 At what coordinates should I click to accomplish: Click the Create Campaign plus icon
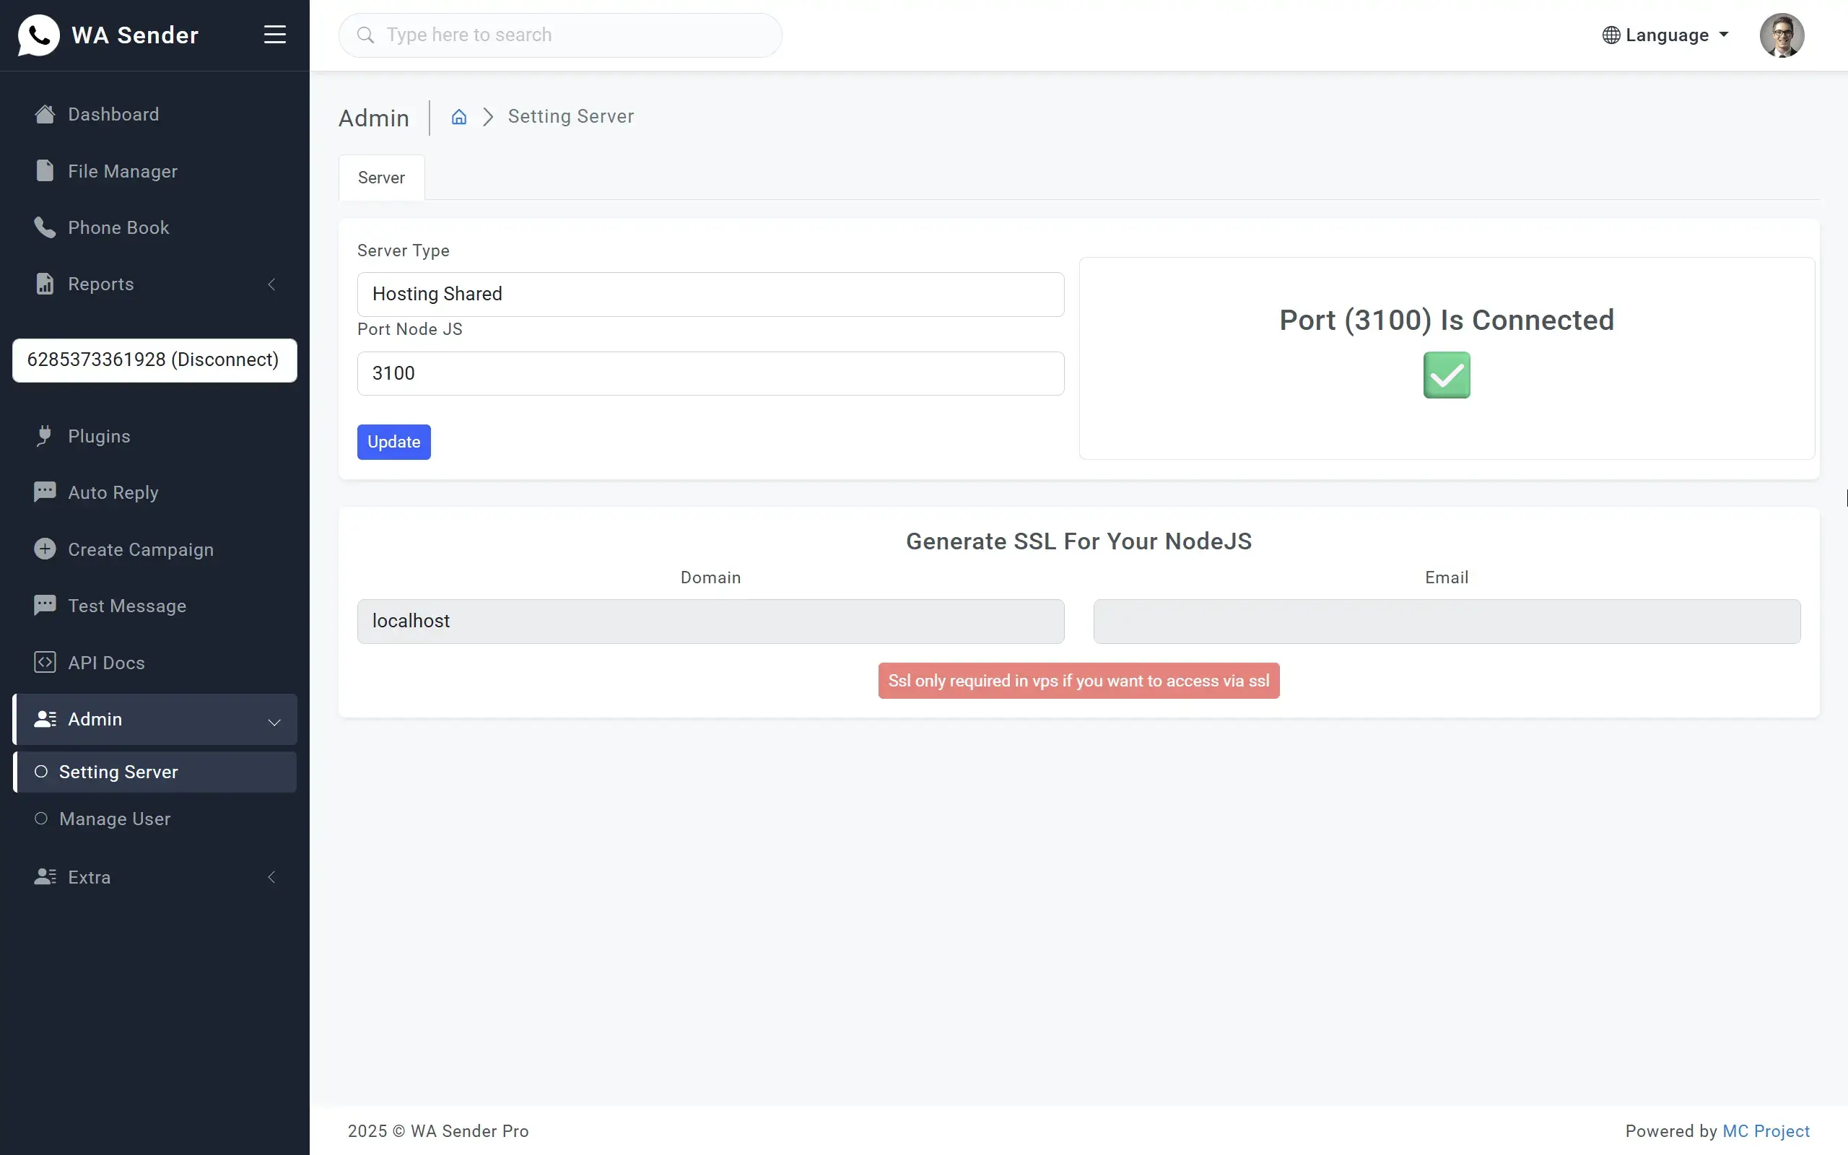click(x=44, y=549)
